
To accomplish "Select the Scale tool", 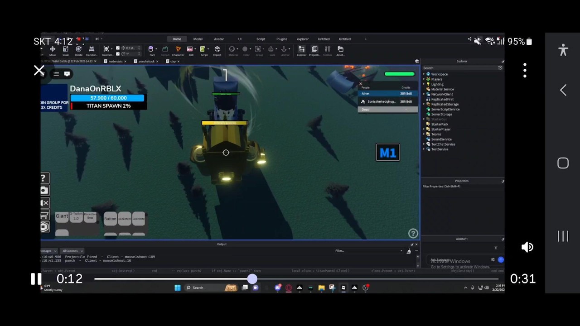I will (66, 51).
